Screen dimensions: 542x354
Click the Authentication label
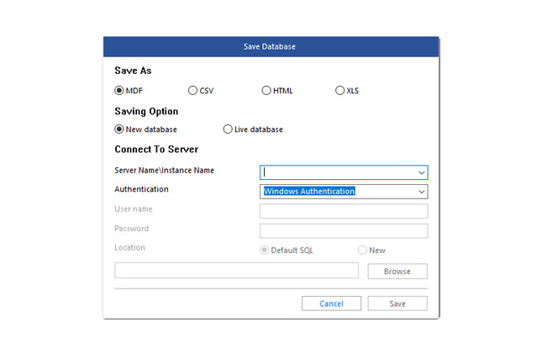[x=141, y=189]
